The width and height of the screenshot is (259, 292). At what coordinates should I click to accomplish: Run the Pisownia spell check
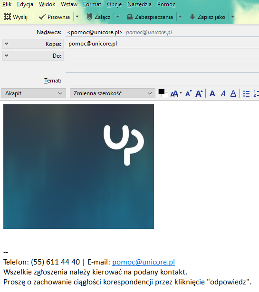pos(54,17)
